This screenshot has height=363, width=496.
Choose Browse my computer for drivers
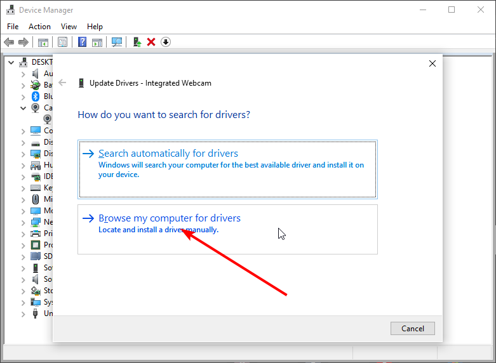click(170, 218)
